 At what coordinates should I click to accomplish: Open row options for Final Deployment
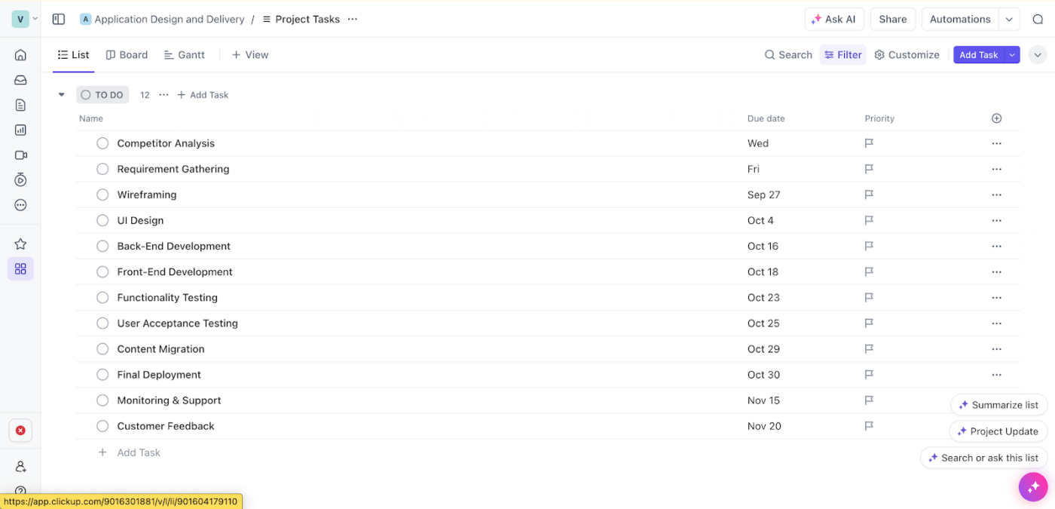tap(996, 375)
